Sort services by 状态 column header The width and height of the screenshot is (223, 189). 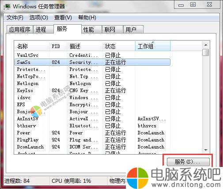(x=118, y=46)
